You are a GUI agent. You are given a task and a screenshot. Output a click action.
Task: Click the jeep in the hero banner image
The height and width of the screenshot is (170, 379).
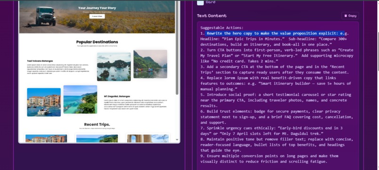point(46,16)
